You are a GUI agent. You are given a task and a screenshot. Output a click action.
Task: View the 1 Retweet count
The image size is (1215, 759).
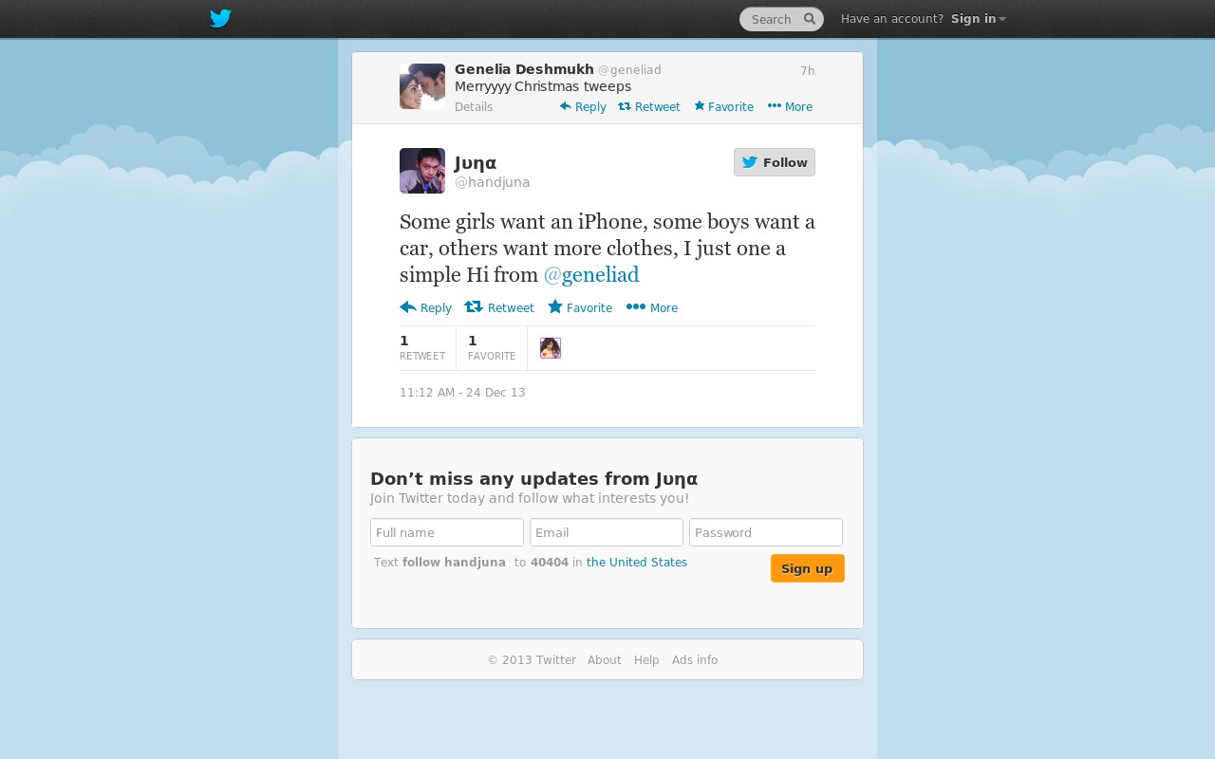[422, 348]
